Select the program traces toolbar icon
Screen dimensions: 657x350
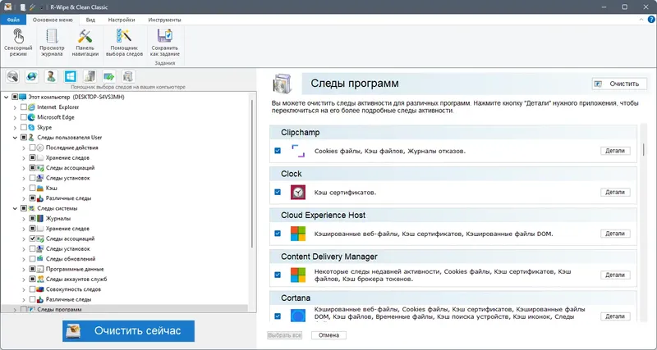coord(128,76)
